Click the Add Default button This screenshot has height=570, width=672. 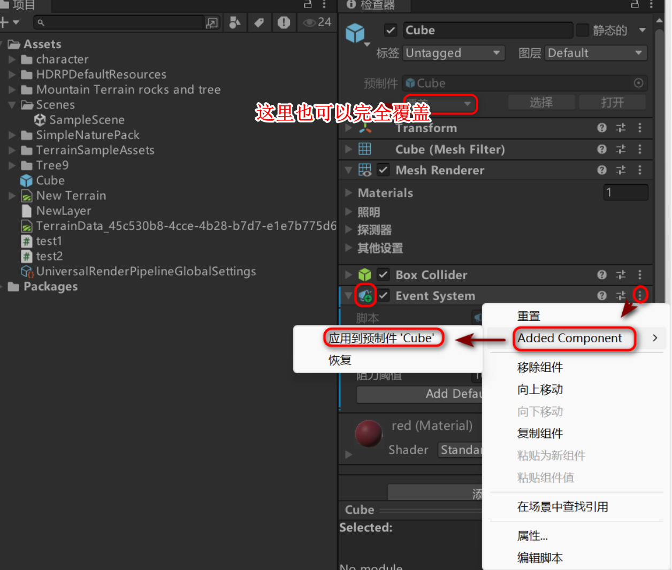click(x=419, y=394)
